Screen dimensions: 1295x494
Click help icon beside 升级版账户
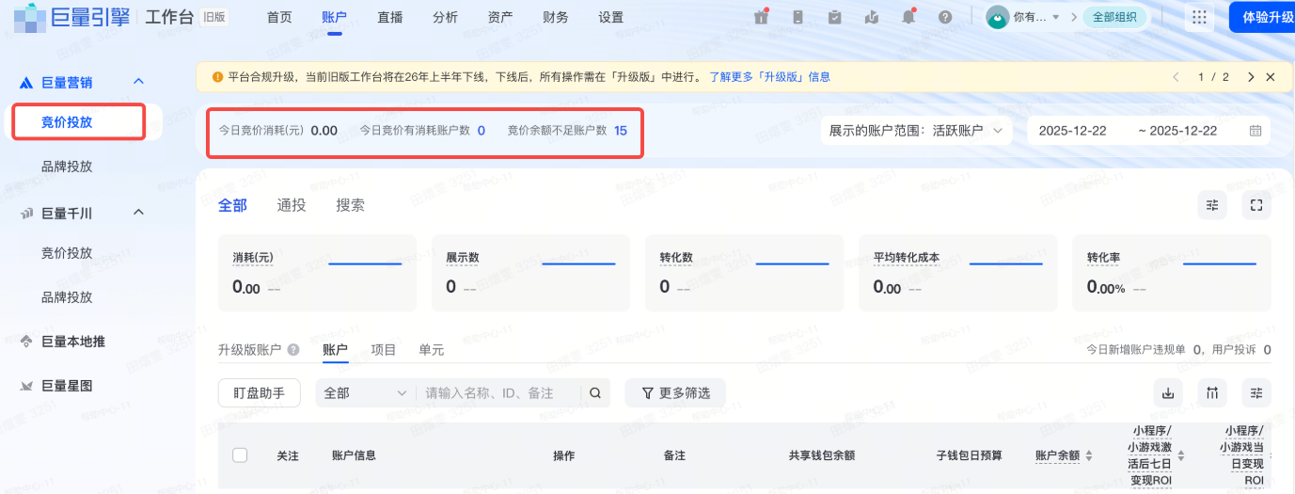pyautogui.click(x=293, y=350)
